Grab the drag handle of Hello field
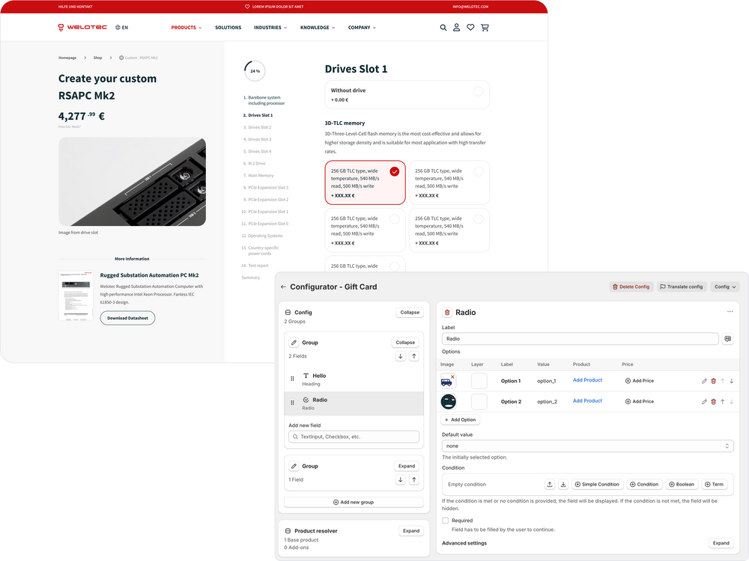Screen dimensions: 749x561 tap(292, 378)
